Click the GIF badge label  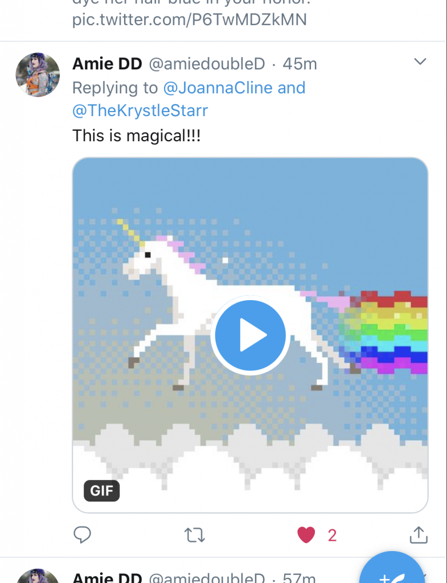102,490
